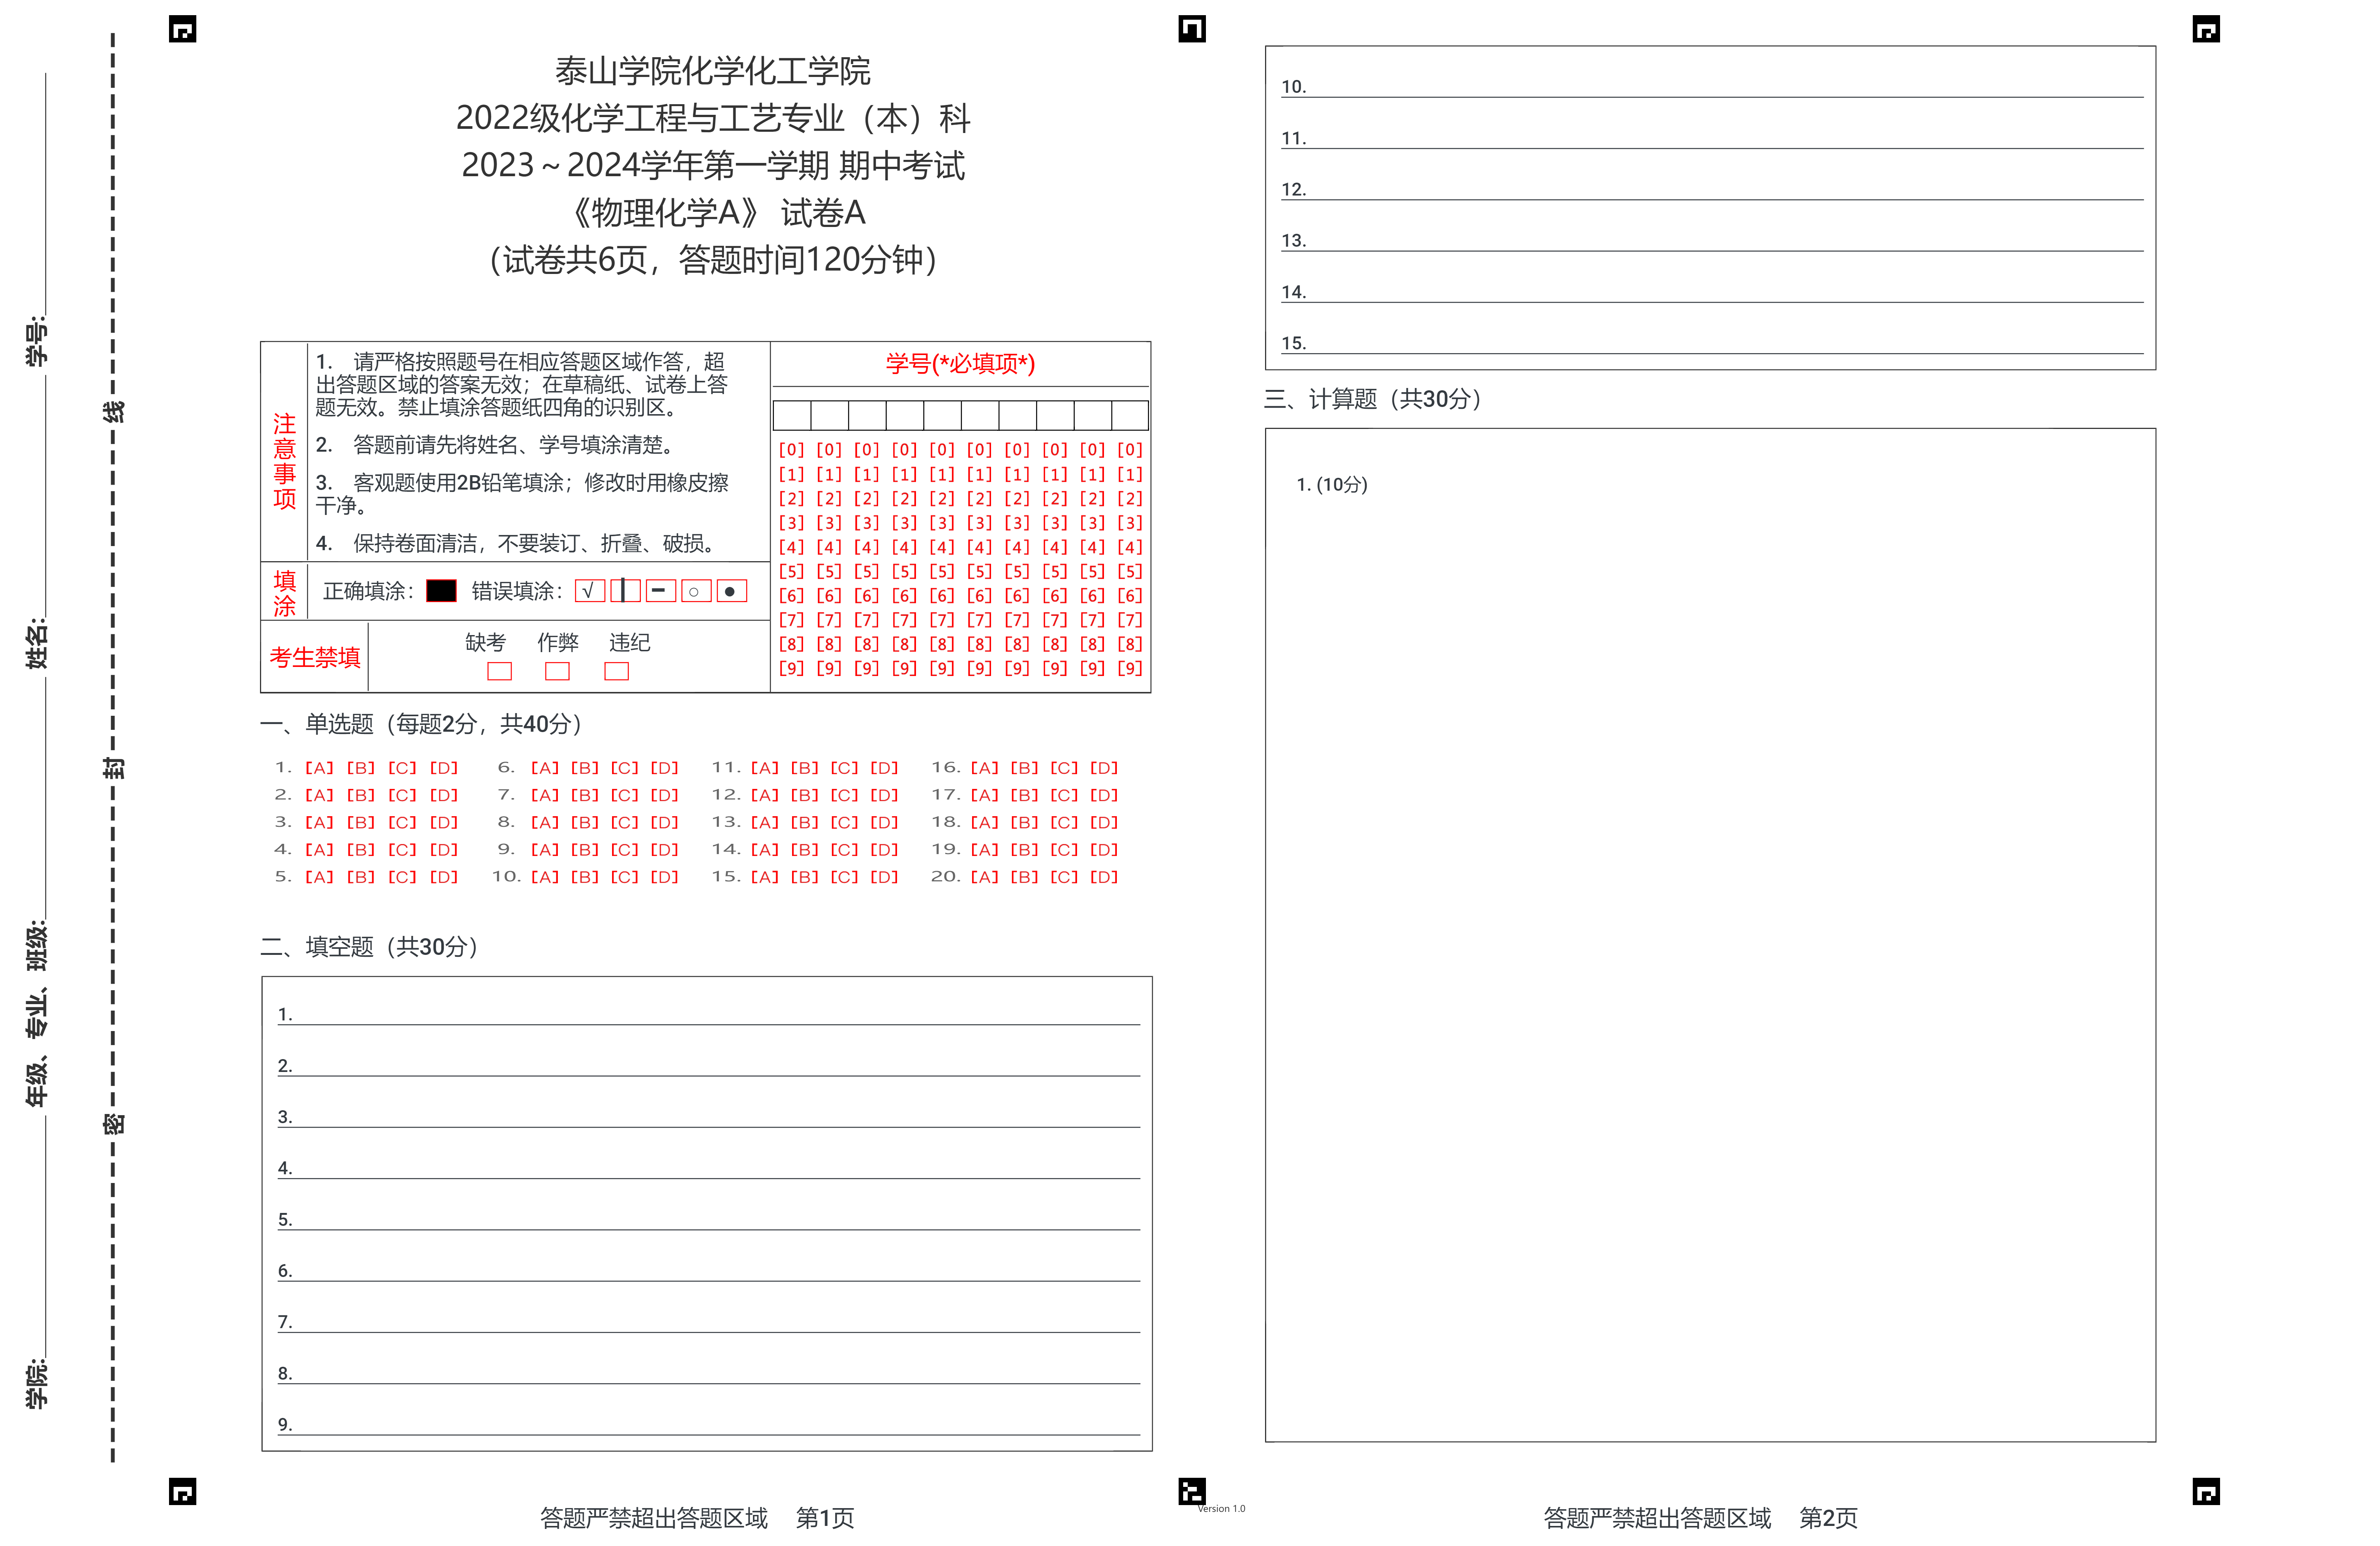This screenshot has height=1546, width=2380.
Task: Select option [C] for question 8
Action: tap(625, 822)
